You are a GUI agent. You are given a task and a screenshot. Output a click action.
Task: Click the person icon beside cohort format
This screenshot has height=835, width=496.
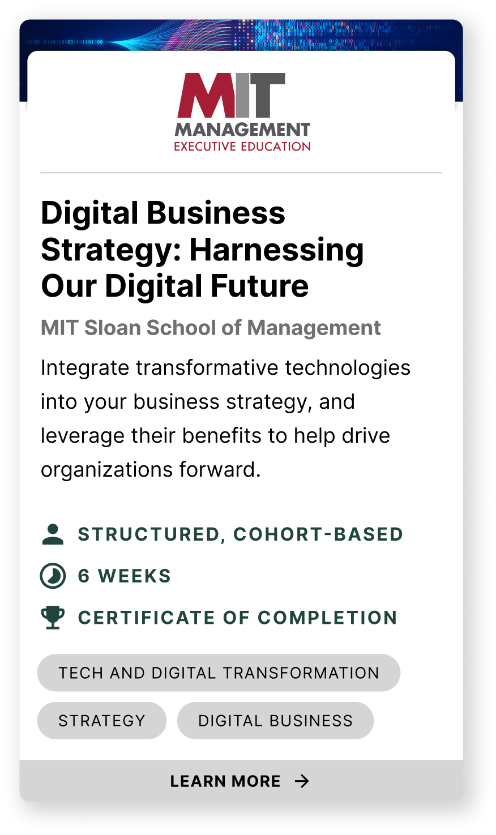(x=53, y=534)
